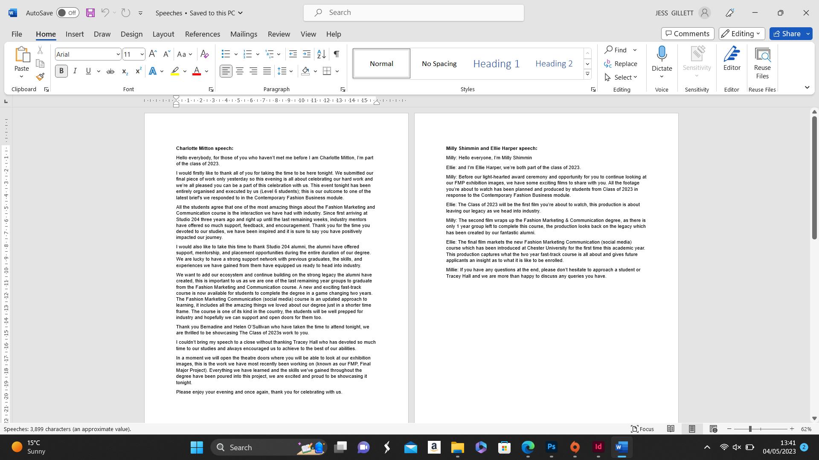This screenshot has height=460, width=819.
Task: Click the Format Painter icon
Action: pos(40,77)
